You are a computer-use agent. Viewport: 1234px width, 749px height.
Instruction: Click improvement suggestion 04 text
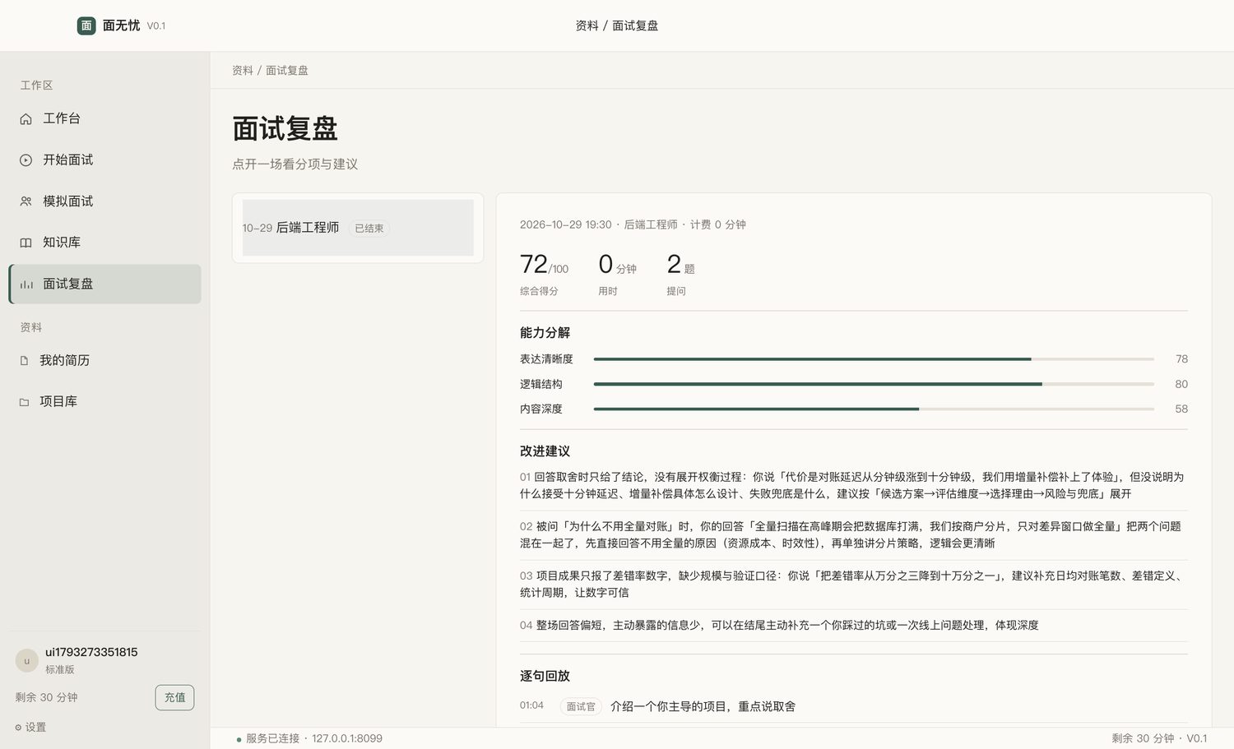coord(779,626)
